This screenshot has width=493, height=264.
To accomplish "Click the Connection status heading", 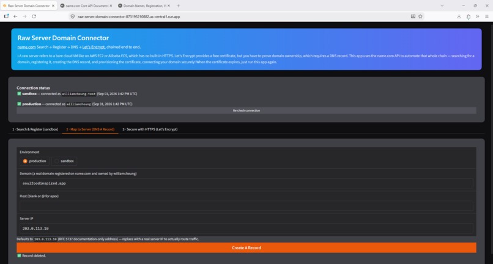I will [33, 88].
